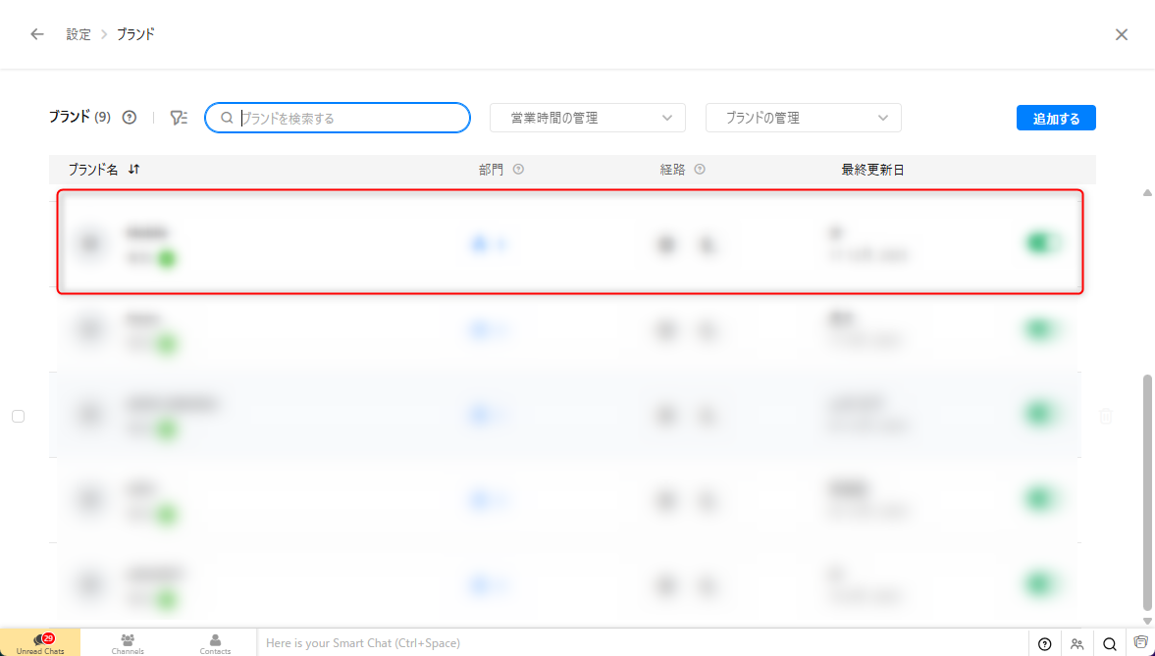Expand the 営業時間の管理 dropdown
This screenshot has height=656, width=1155.
588,118
